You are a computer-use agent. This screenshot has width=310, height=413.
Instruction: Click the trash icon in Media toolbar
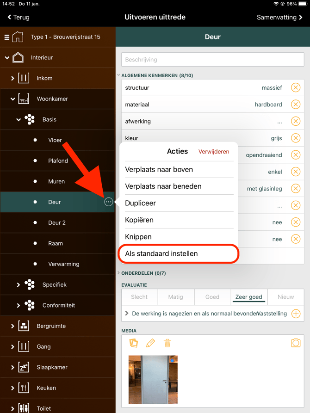167,343
